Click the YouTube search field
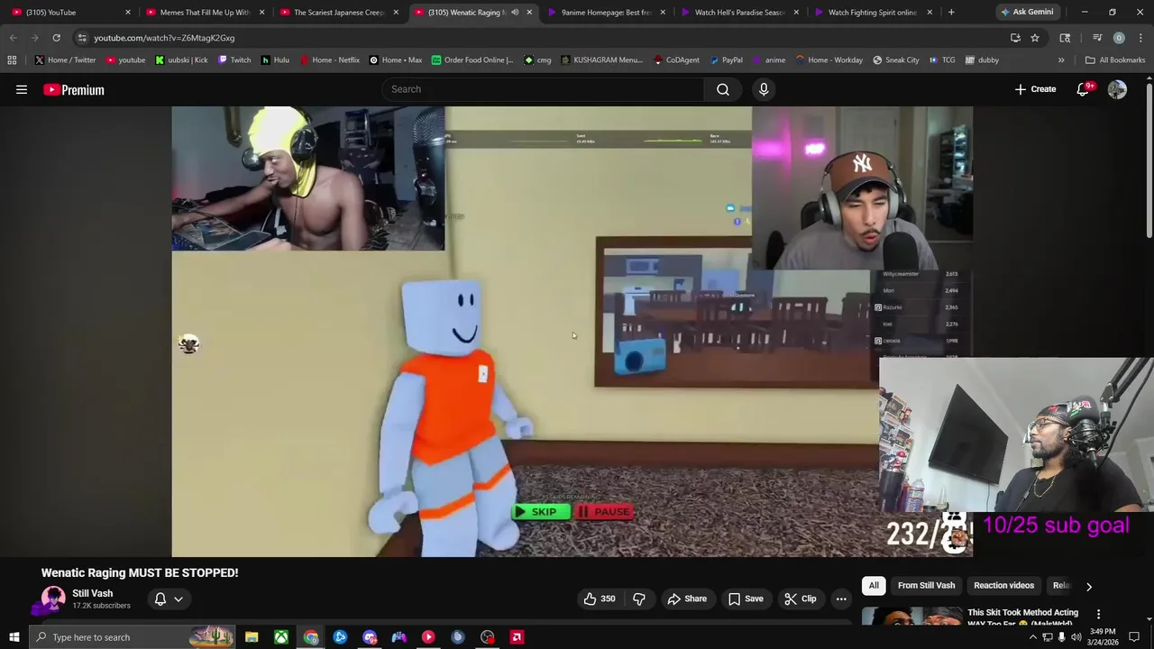1154x649 pixels. point(543,89)
